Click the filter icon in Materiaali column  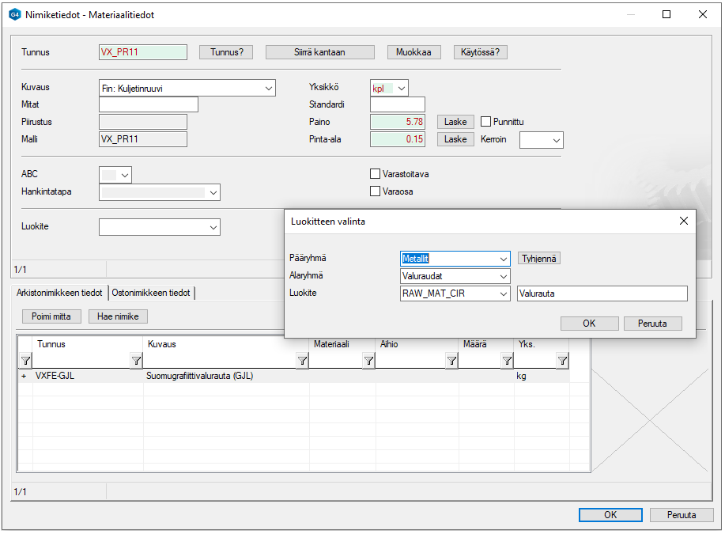click(x=368, y=361)
